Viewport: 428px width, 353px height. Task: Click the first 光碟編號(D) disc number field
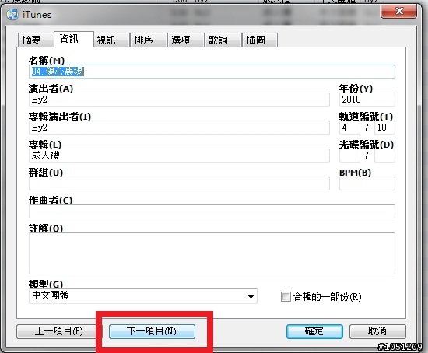coord(349,156)
